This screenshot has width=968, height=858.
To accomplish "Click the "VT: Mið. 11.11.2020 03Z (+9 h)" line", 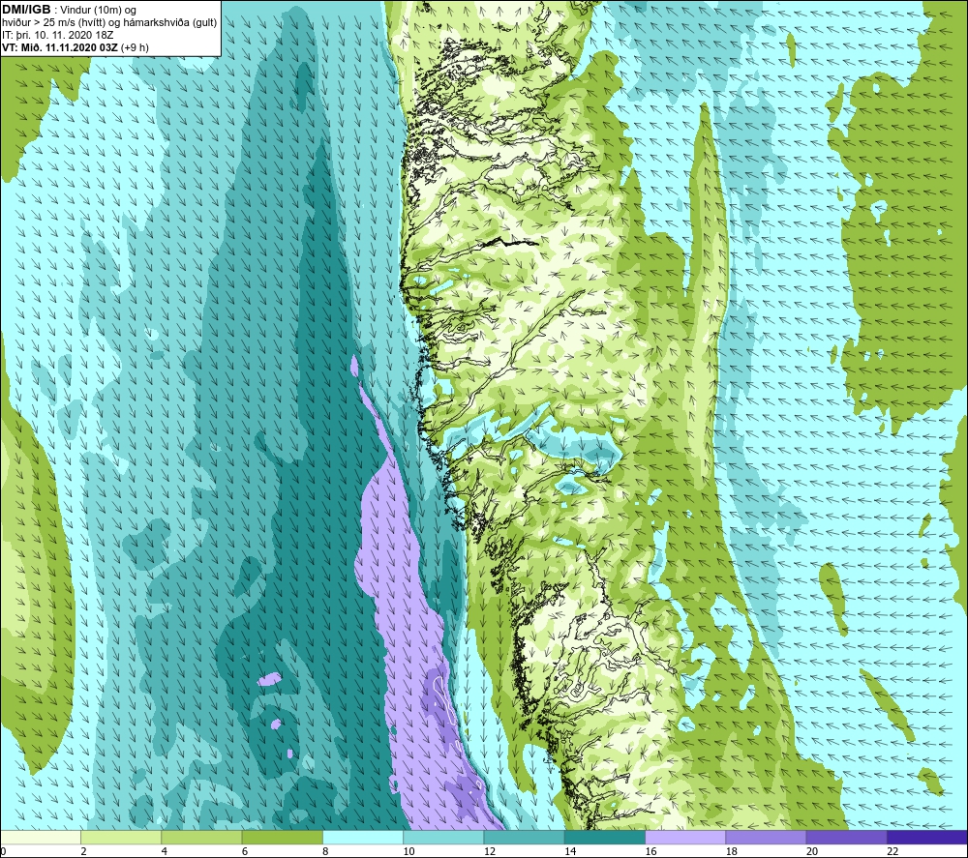I will pos(76,47).
